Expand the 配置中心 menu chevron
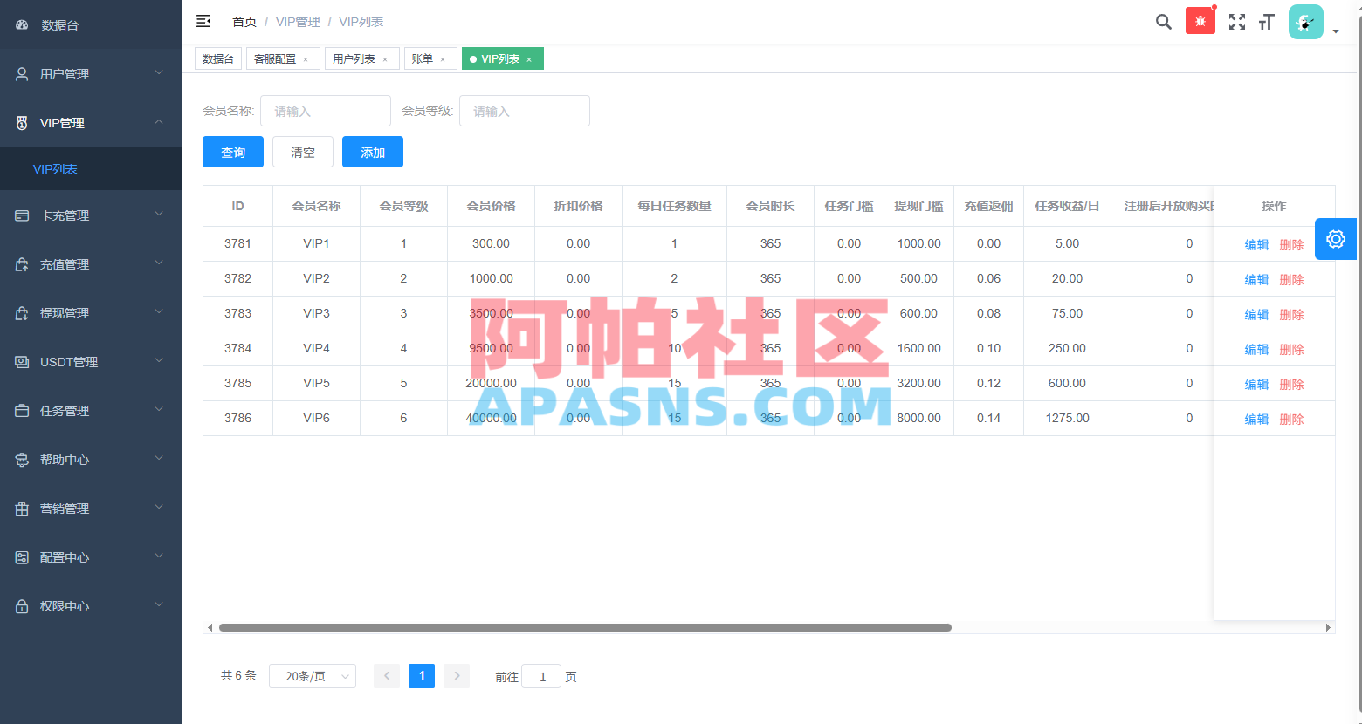The width and height of the screenshot is (1362, 724). 159,557
